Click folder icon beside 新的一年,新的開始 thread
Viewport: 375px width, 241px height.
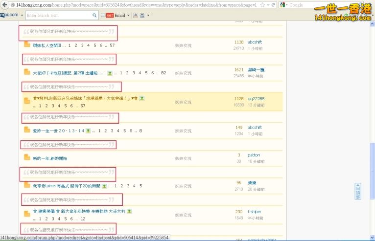(x=27, y=158)
